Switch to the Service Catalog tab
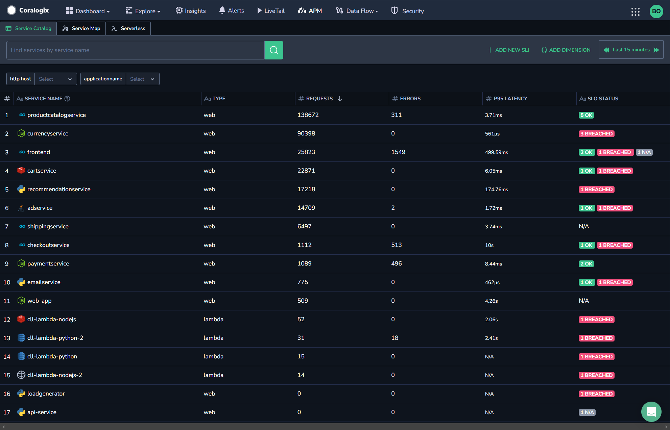The height and width of the screenshot is (430, 670). [28, 28]
